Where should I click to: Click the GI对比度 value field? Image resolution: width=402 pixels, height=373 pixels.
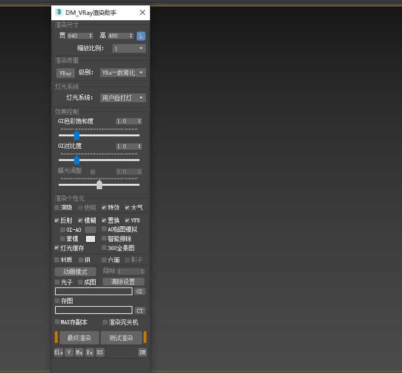127,146
